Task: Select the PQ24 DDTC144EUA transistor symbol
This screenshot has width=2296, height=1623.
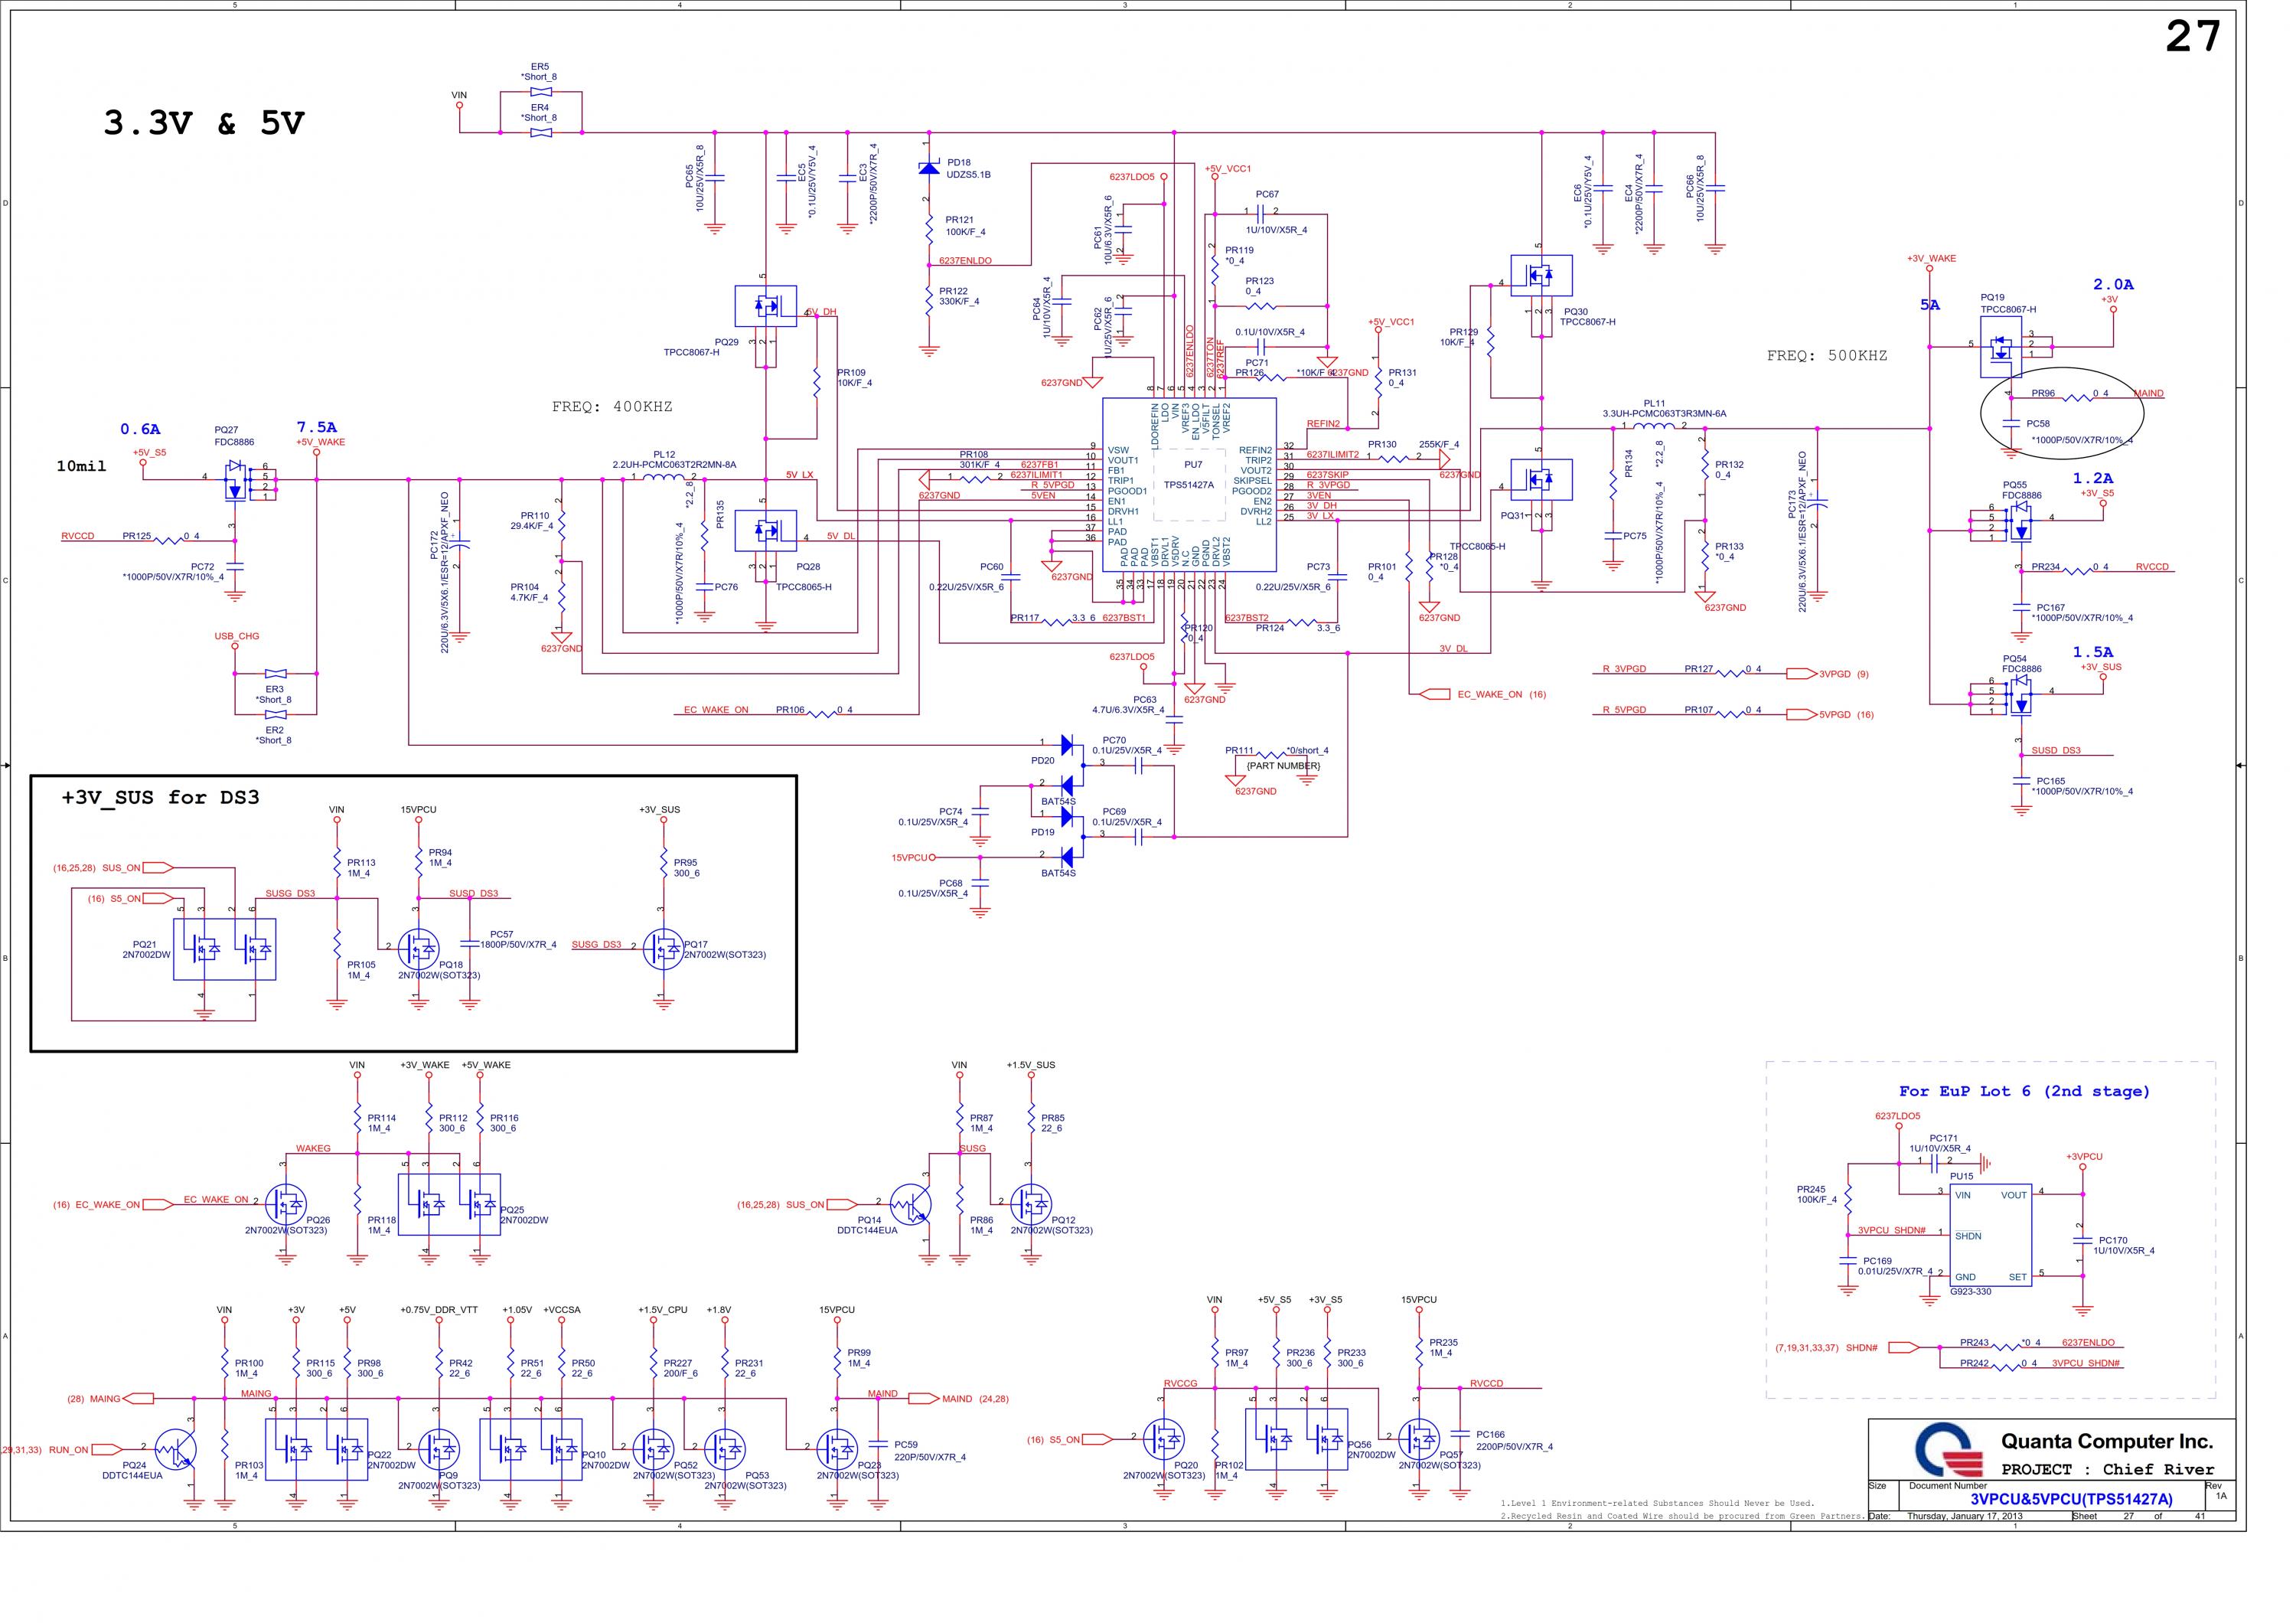Action: coord(177,1449)
